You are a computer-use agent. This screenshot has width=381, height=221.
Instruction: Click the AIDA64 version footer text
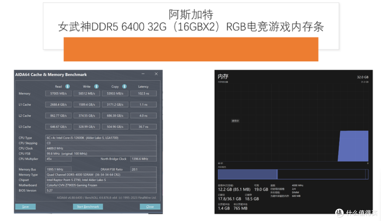[x=107, y=198]
